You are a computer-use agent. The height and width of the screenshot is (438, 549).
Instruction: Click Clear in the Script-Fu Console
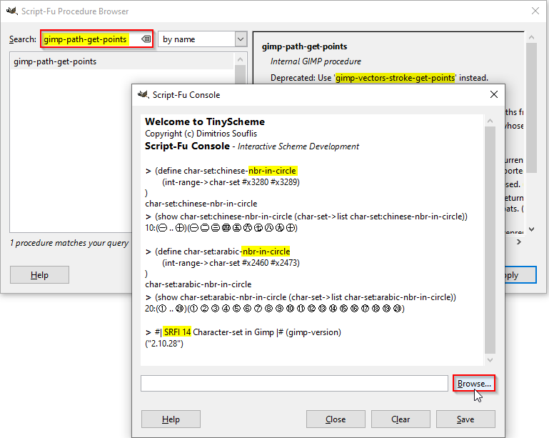(401, 419)
